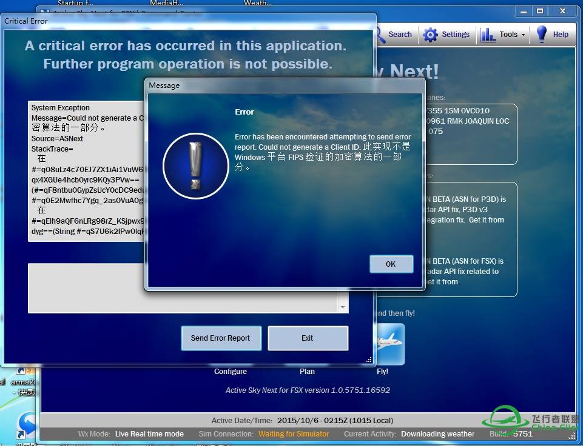The image size is (583, 448).
Task: Click Exit in the Critical Error window
Action: pos(308,338)
